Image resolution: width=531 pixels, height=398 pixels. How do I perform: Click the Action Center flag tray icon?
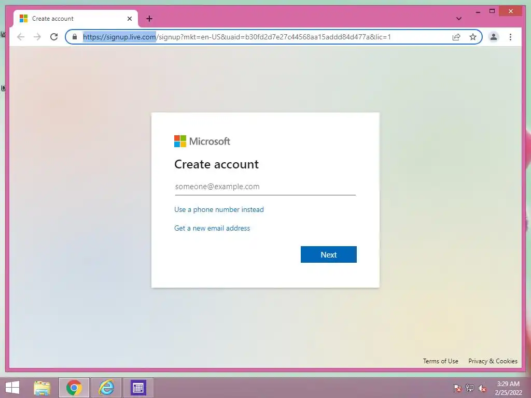pyautogui.click(x=457, y=388)
